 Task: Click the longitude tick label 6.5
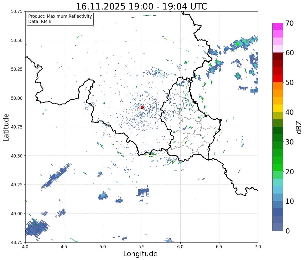(219, 247)
